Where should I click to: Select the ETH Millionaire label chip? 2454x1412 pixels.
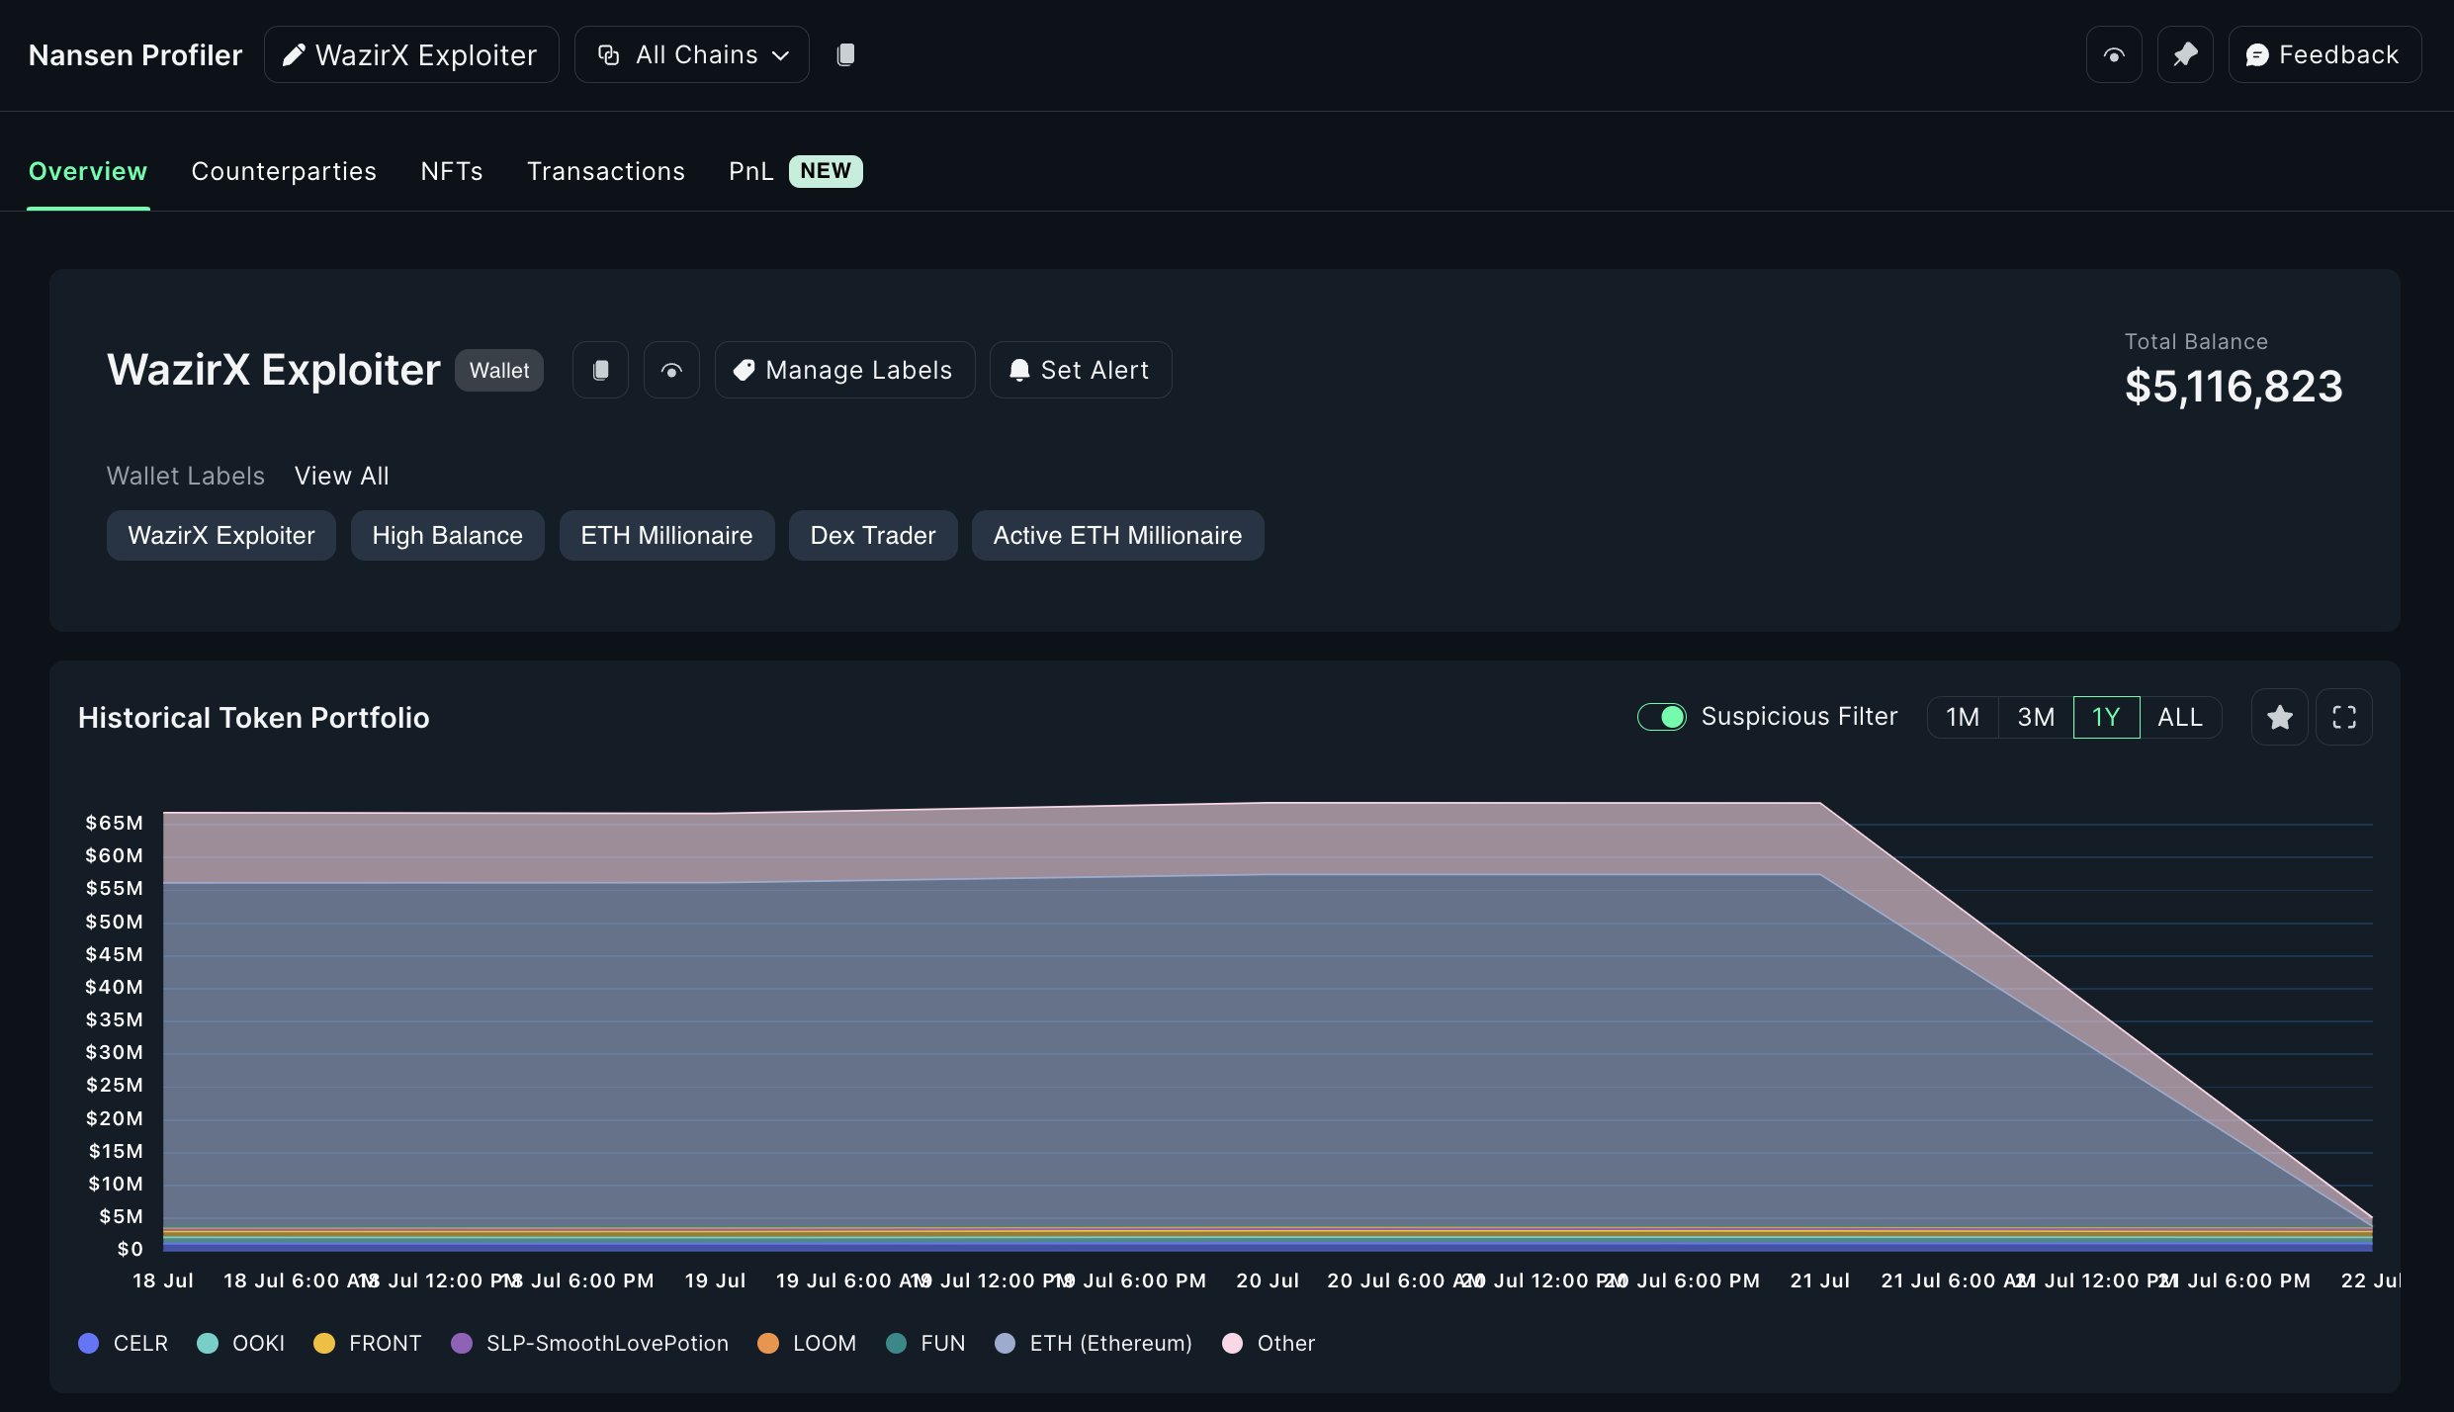click(667, 535)
